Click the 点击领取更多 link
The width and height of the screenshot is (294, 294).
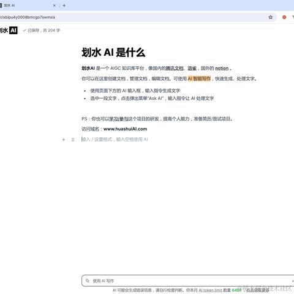258,290
